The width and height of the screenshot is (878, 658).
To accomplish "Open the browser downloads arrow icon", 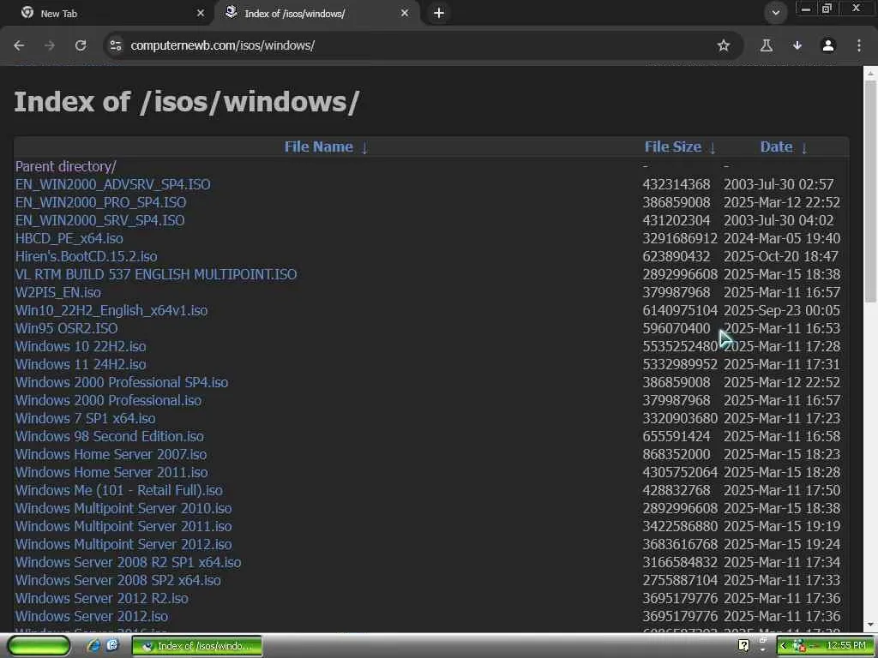I will 797,45.
